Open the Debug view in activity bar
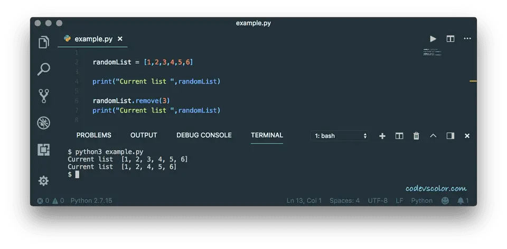 coord(44,123)
